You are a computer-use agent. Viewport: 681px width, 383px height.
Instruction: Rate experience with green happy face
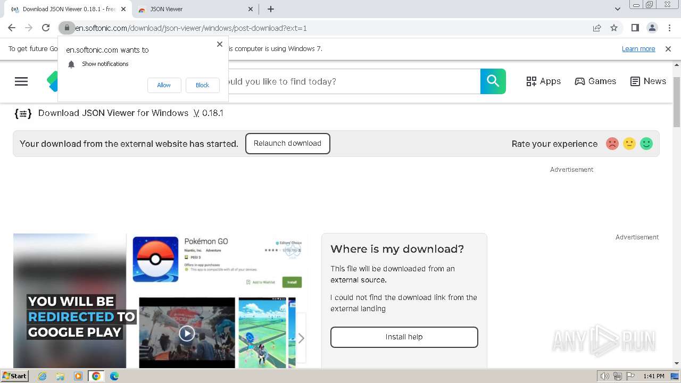646,144
